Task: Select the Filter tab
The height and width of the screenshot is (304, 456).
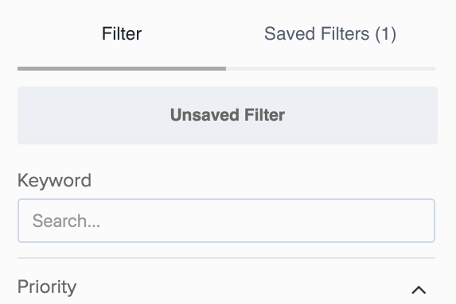Action: click(122, 33)
